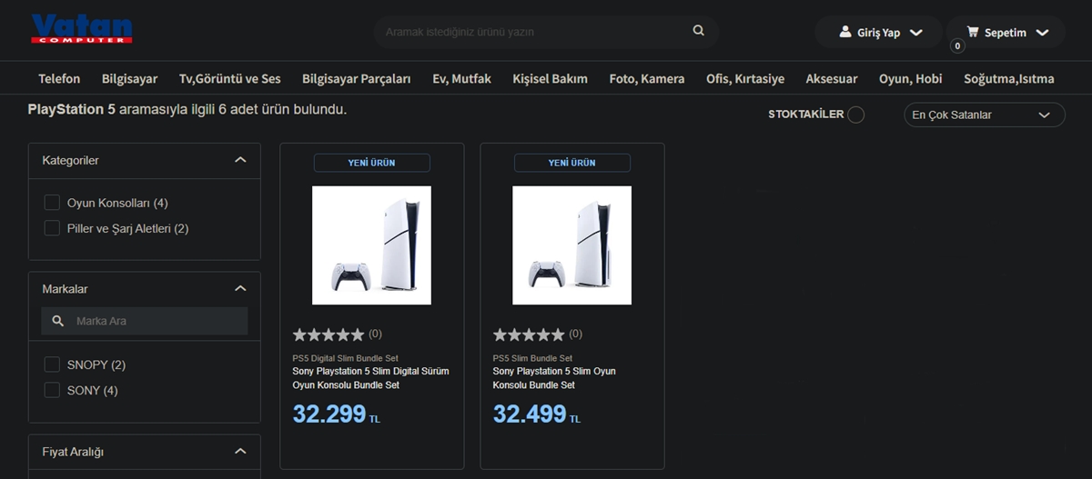Click the PlayStation 5 search results summary text
This screenshot has height=479, width=1092.
pyautogui.click(x=187, y=109)
